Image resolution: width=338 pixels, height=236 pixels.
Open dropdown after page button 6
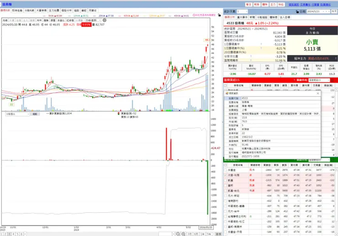[x=25, y=234]
